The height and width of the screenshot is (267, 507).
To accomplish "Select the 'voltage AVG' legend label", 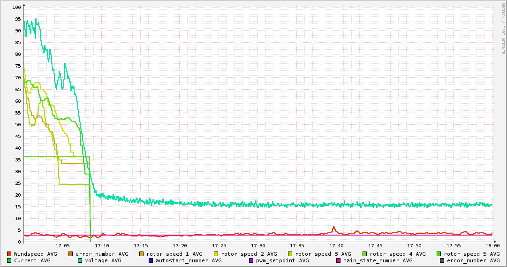I will (x=103, y=260).
